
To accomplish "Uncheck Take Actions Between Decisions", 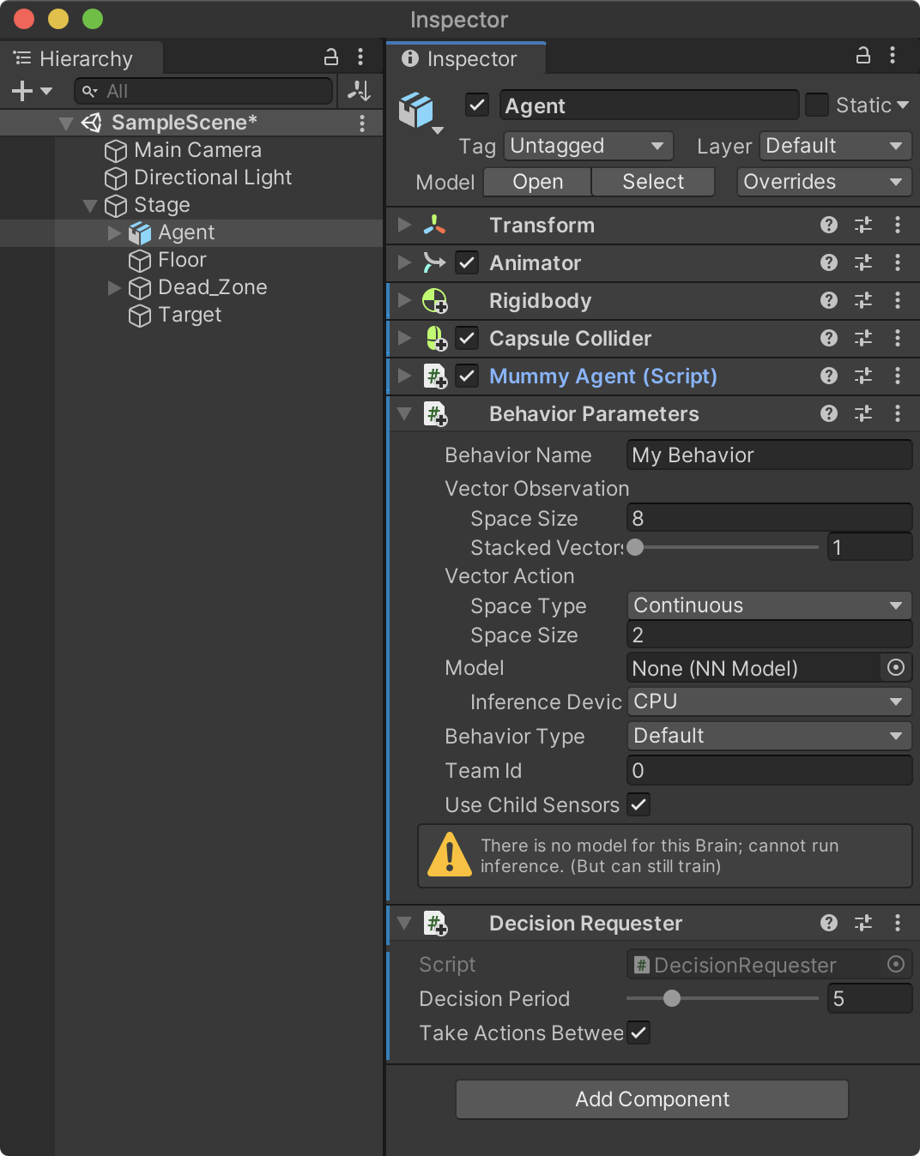I will (x=639, y=1033).
